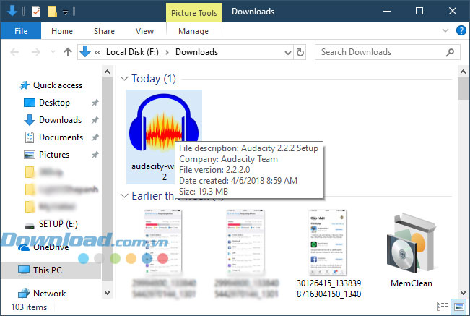Open the View ribbon tab
Viewport: 470px width, 316px height.
tap(144, 31)
